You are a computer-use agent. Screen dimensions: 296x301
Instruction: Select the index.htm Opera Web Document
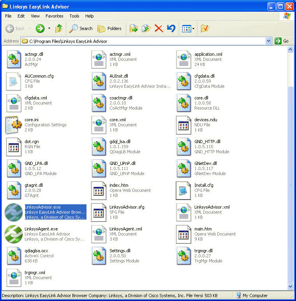coord(99,190)
